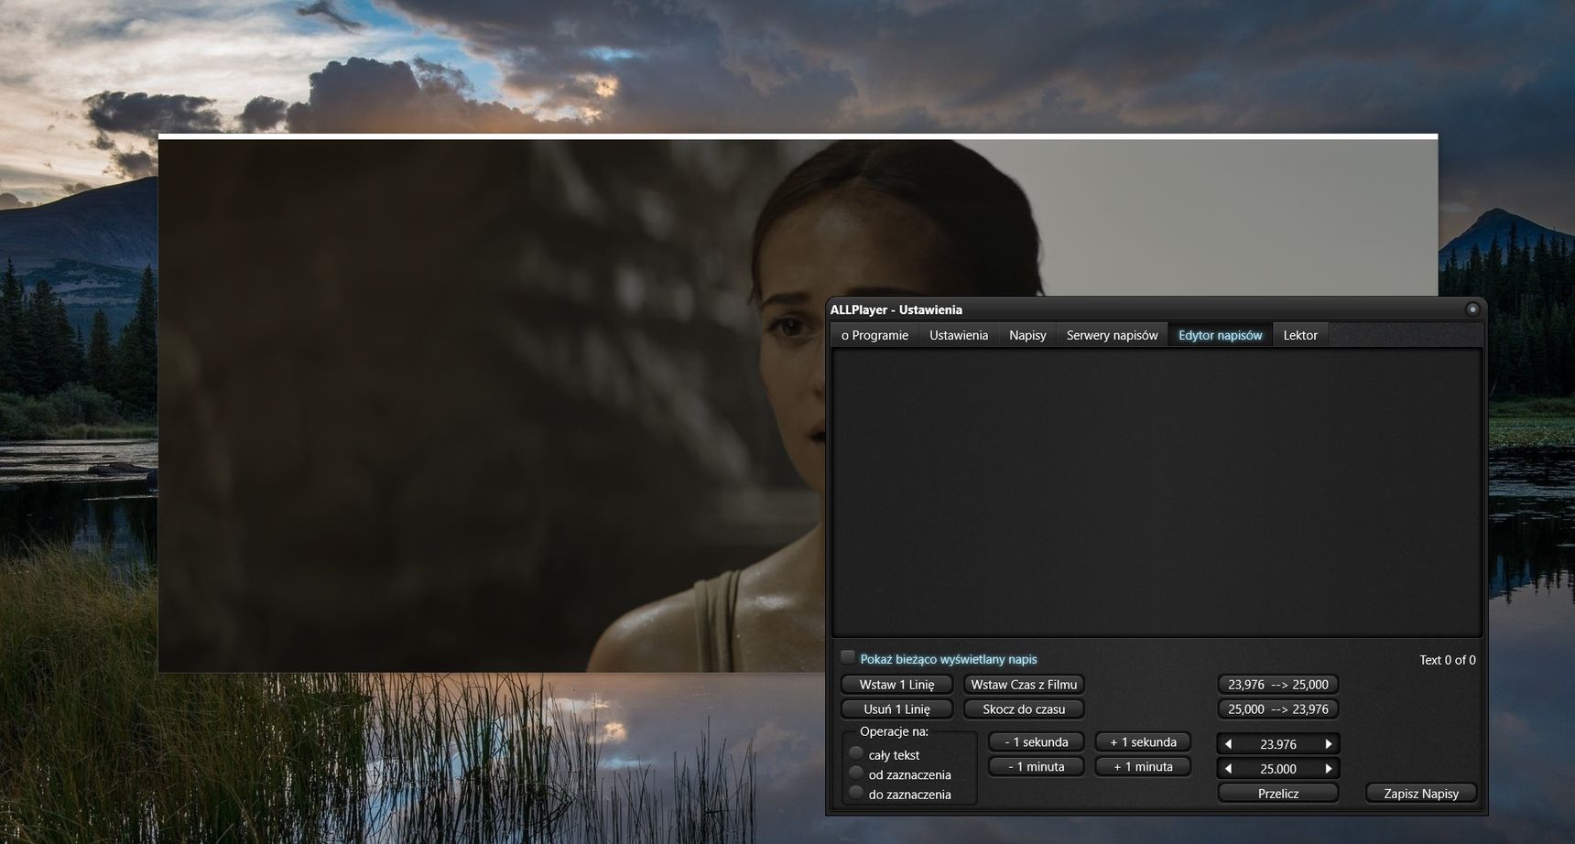Increase the 25.000 value with right arrow
Screen dimensions: 1575x844
point(1329,769)
